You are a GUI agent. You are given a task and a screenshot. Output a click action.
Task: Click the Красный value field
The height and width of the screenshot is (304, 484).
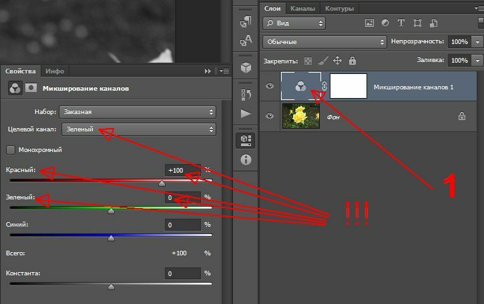[x=183, y=170]
